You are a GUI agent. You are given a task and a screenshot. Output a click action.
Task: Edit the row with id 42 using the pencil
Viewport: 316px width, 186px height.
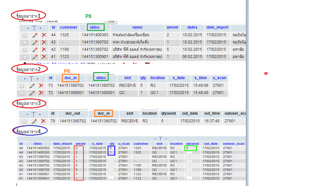tap(35, 49)
